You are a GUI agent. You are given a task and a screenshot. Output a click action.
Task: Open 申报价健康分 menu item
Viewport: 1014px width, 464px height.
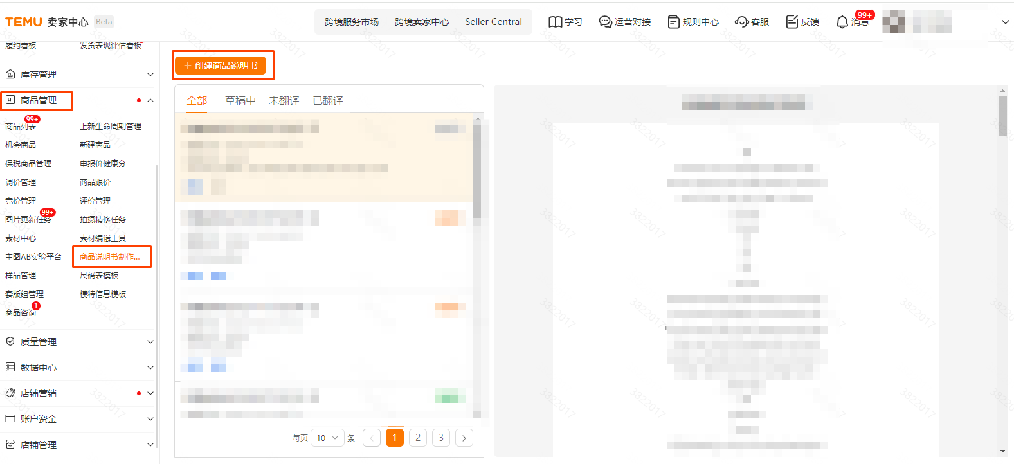[x=103, y=164]
